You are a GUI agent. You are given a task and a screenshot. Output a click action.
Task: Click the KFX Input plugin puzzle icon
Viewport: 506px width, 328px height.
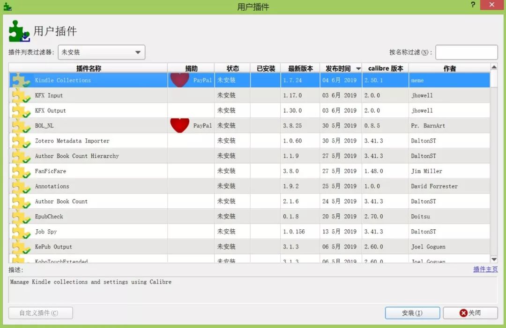[21, 96]
